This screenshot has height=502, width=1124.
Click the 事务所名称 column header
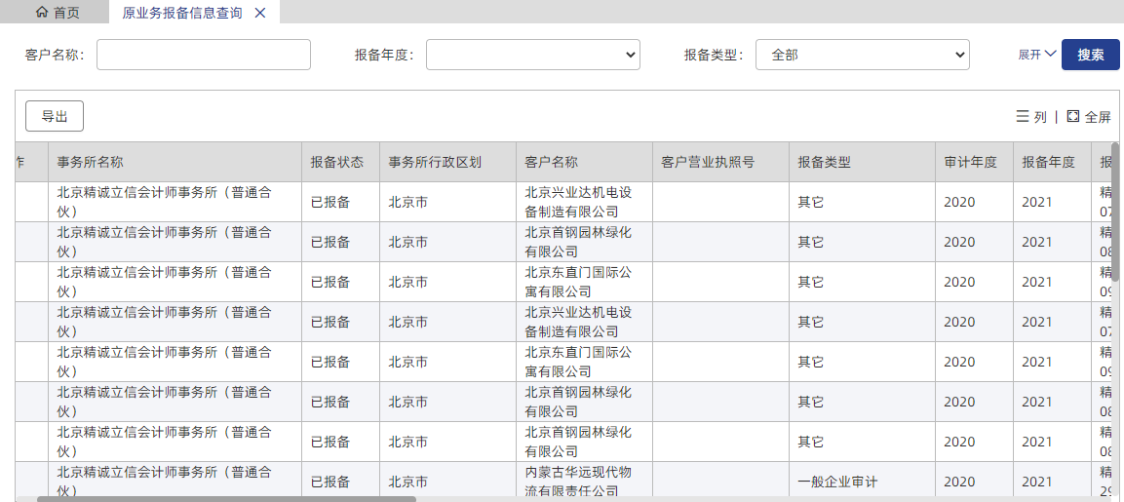pos(91,162)
